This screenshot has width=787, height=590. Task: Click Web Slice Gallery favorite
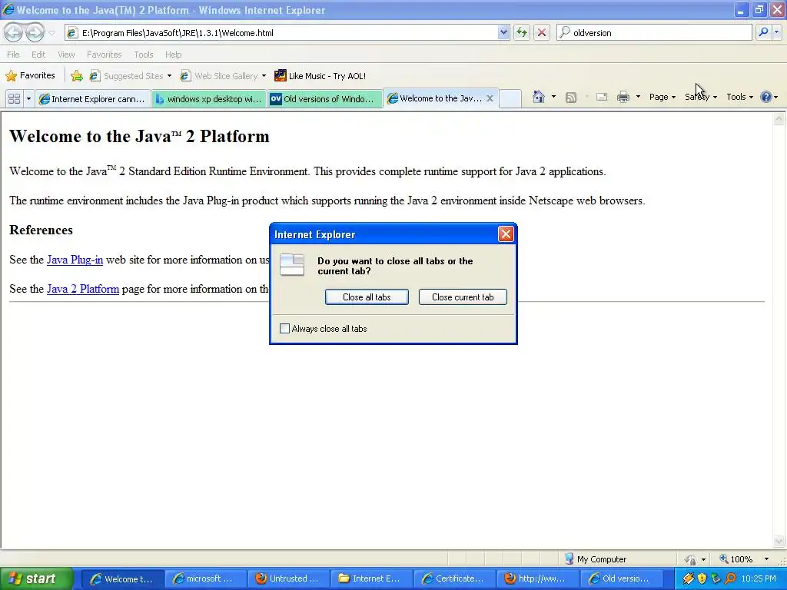click(219, 76)
